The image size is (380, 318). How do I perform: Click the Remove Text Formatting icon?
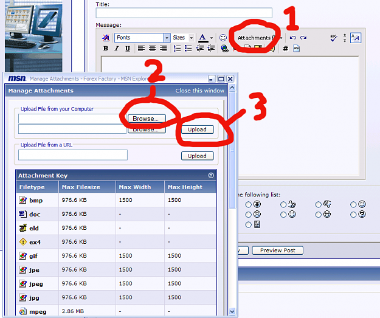(106, 38)
